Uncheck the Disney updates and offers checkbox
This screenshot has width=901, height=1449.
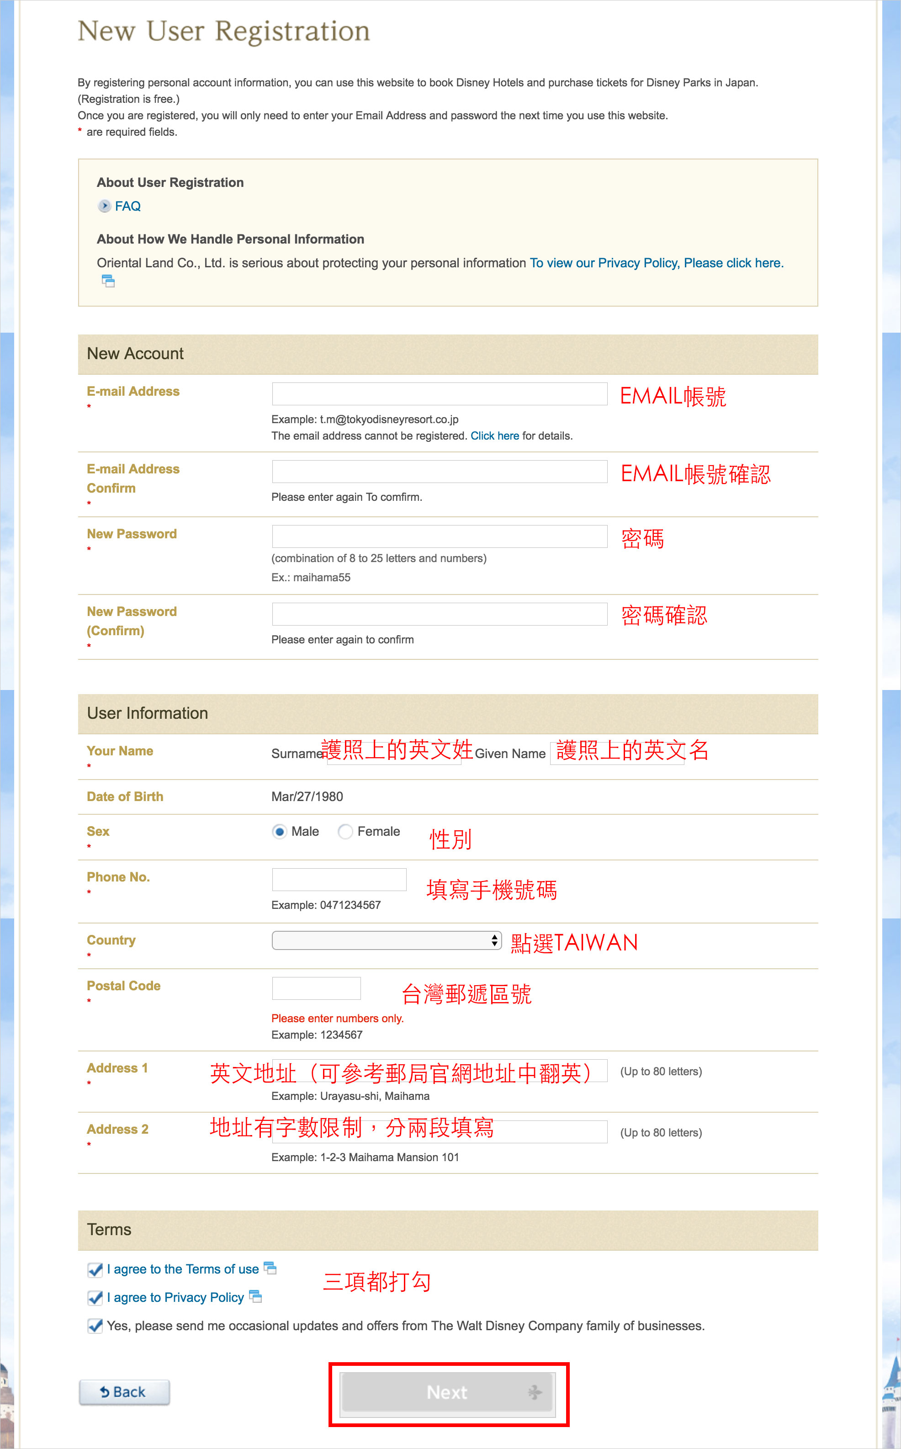(95, 1326)
